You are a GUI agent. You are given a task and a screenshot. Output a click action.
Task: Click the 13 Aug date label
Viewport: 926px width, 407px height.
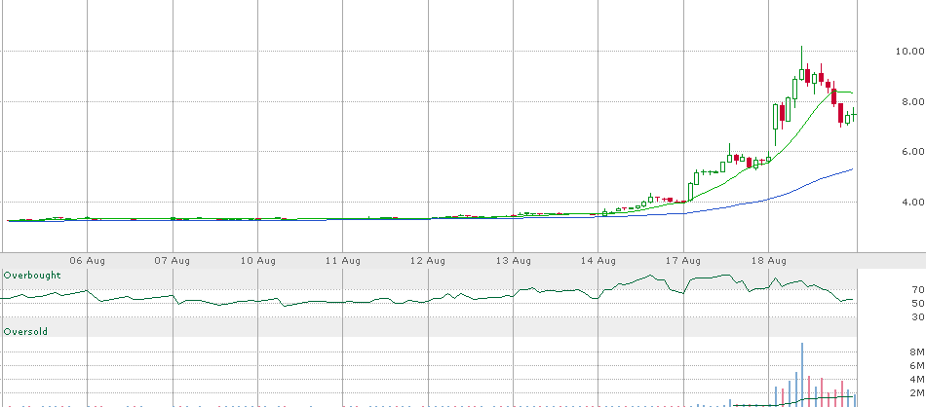(513, 260)
